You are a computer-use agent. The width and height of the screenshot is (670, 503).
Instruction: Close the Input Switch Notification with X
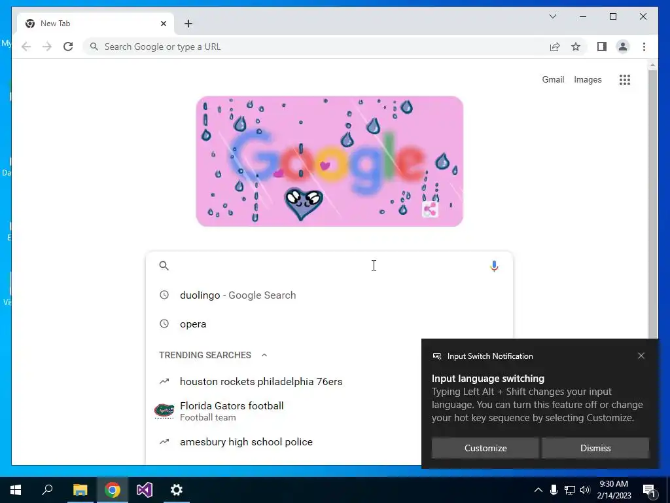pos(641,356)
